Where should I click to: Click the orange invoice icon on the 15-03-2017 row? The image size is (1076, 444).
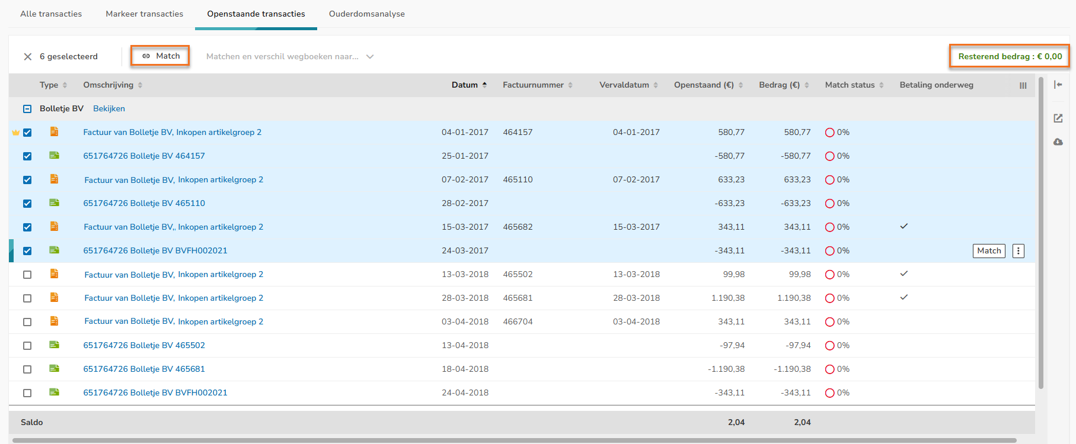pos(54,226)
